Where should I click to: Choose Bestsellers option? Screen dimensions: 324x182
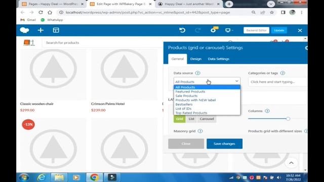[207, 104]
